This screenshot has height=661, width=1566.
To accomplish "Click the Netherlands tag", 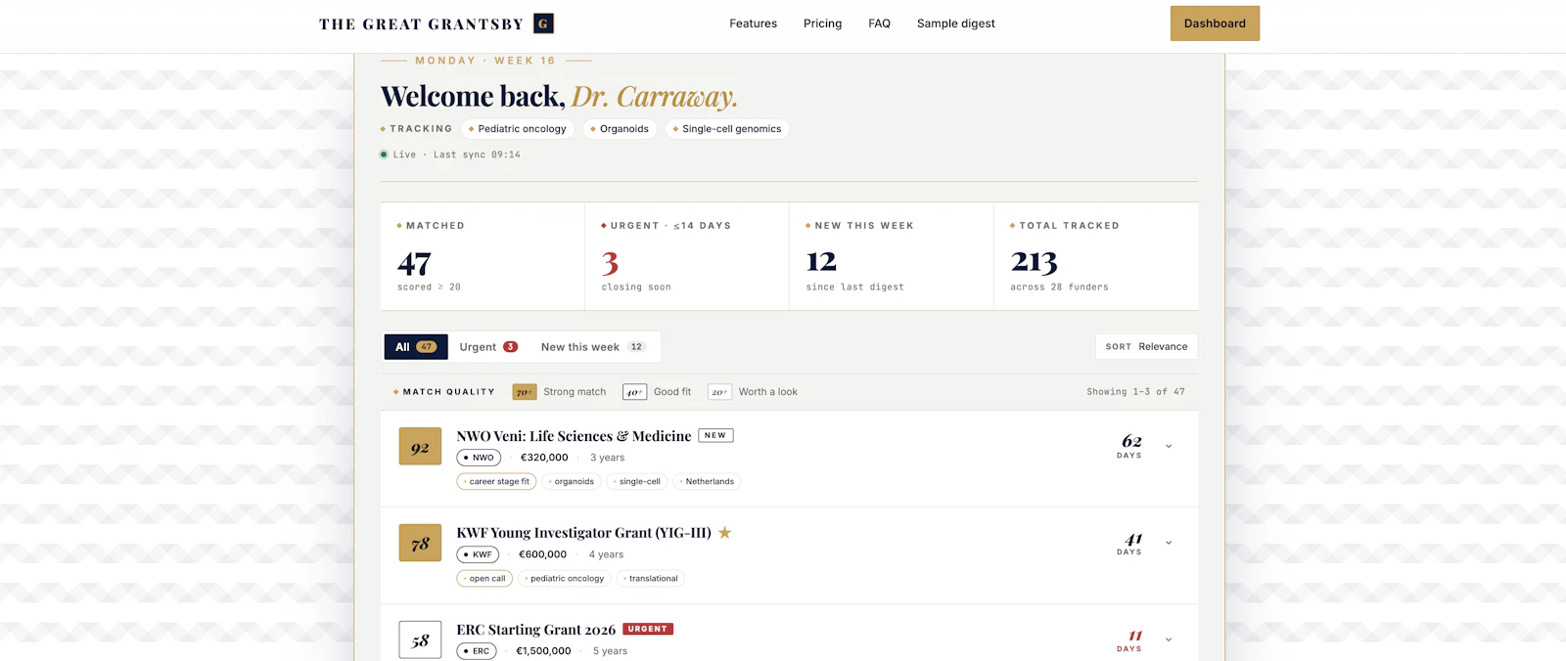I will (x=707, y=481).
